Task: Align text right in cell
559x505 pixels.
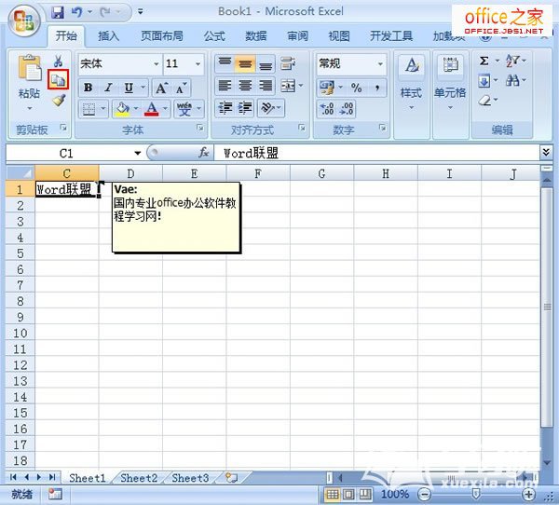Action: [x=266, y=86]
